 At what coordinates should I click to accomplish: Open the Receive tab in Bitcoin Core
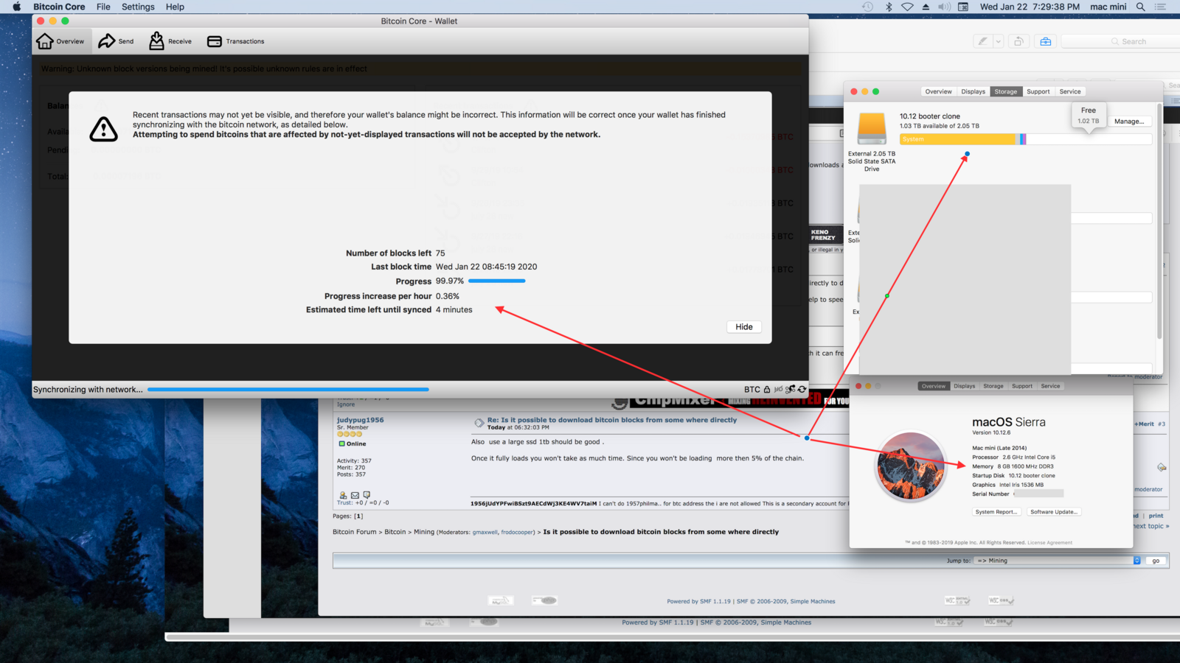(170, 41)
